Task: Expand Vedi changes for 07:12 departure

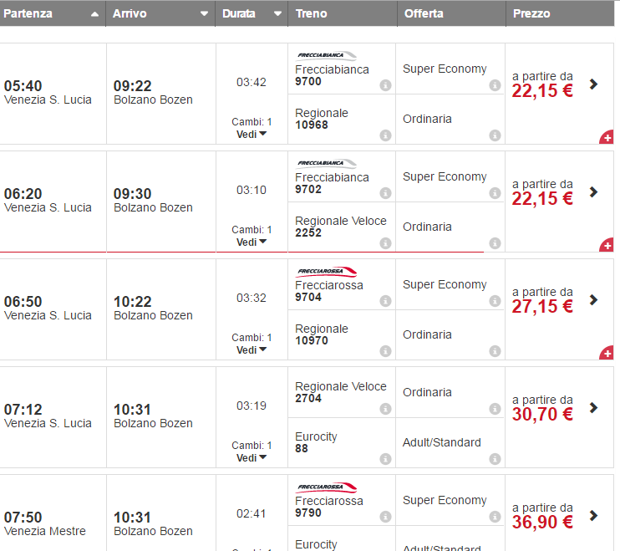Action: tap(252, 457)
